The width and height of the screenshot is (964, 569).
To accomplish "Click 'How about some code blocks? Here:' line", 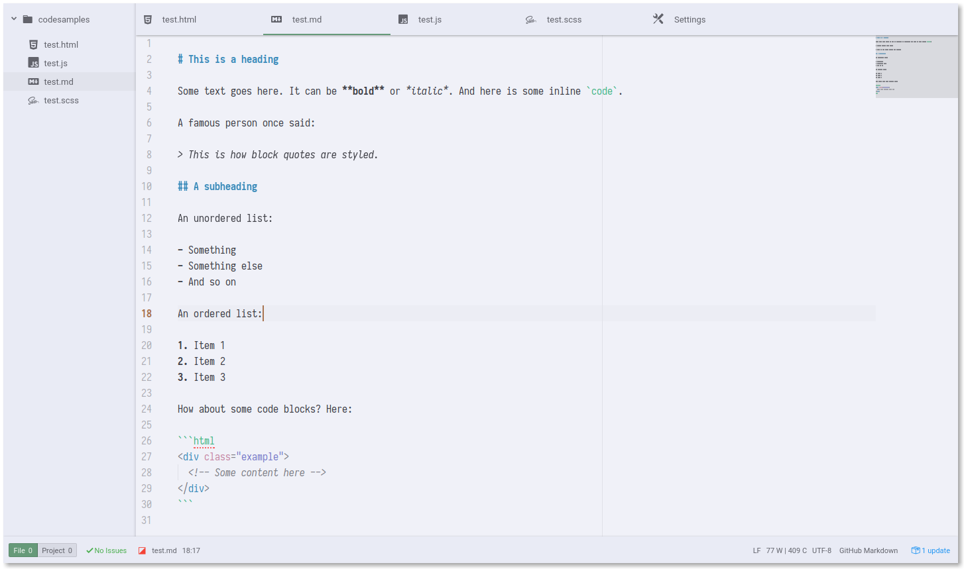I will click(x=265, y=409).
